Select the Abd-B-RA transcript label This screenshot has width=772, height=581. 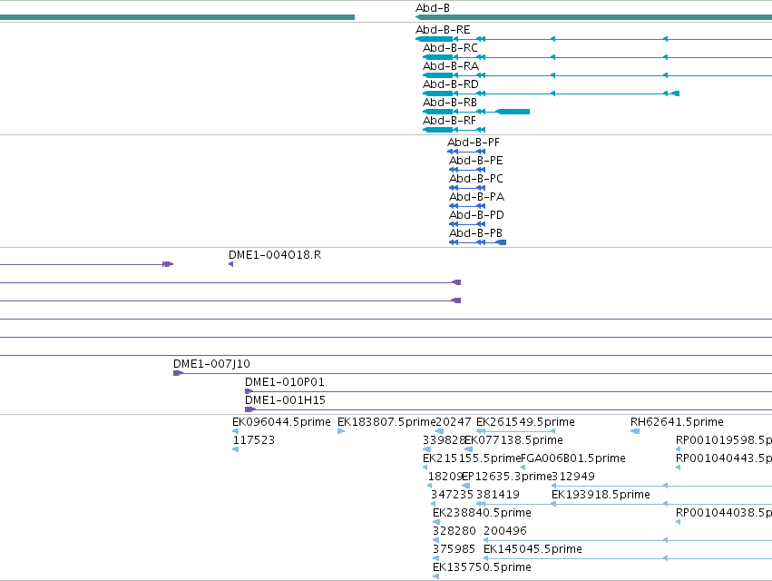(x=451, y=66)
